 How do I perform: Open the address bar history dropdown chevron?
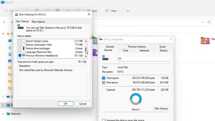point(202,22)
